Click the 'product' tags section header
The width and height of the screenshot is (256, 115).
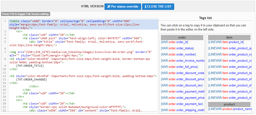tap(229, 105)
